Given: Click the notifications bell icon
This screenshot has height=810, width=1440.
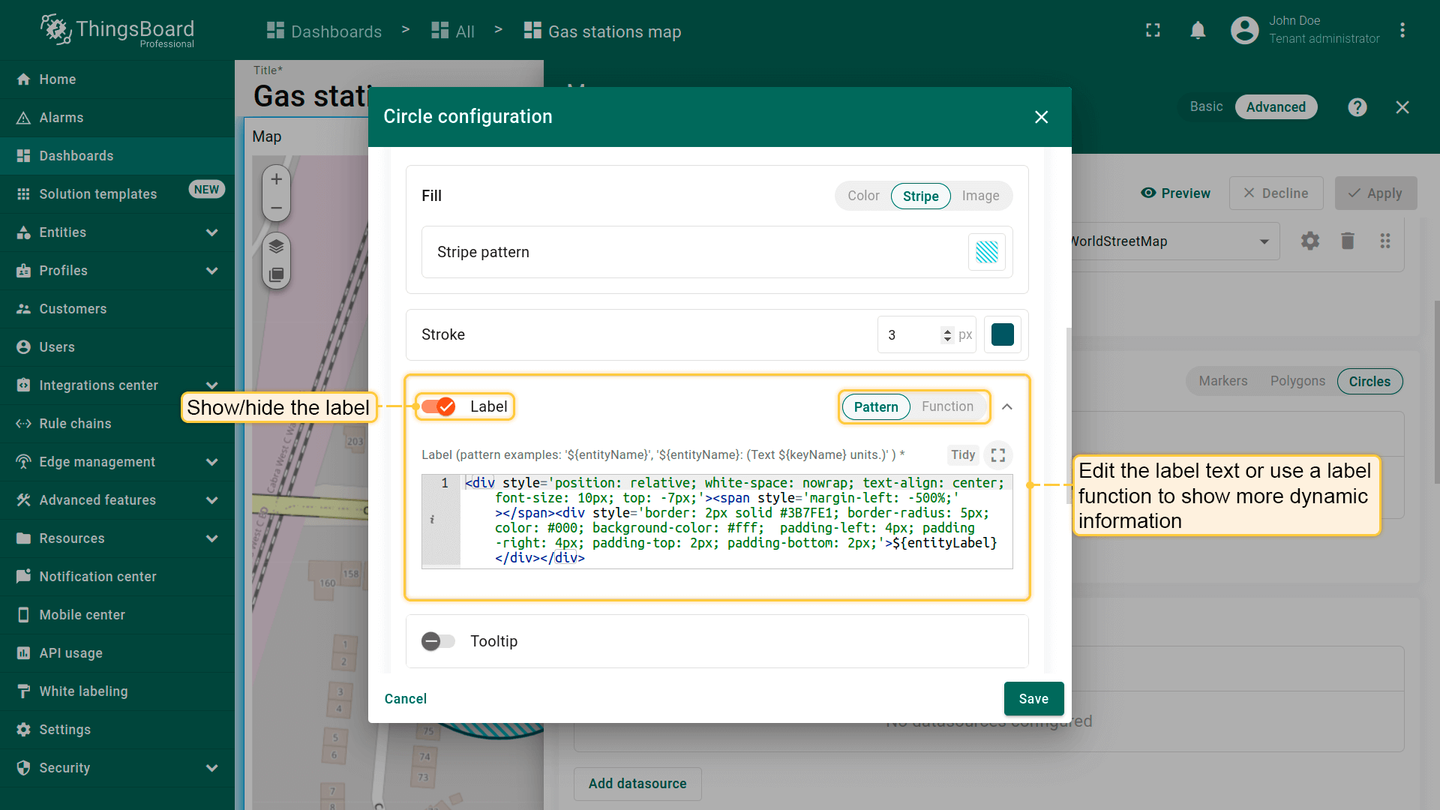Looking at the screenshot, I should [1198, 31].
